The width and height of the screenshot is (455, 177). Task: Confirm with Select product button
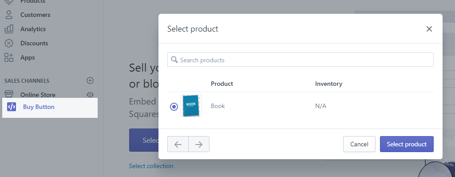(x=407, y=144)
